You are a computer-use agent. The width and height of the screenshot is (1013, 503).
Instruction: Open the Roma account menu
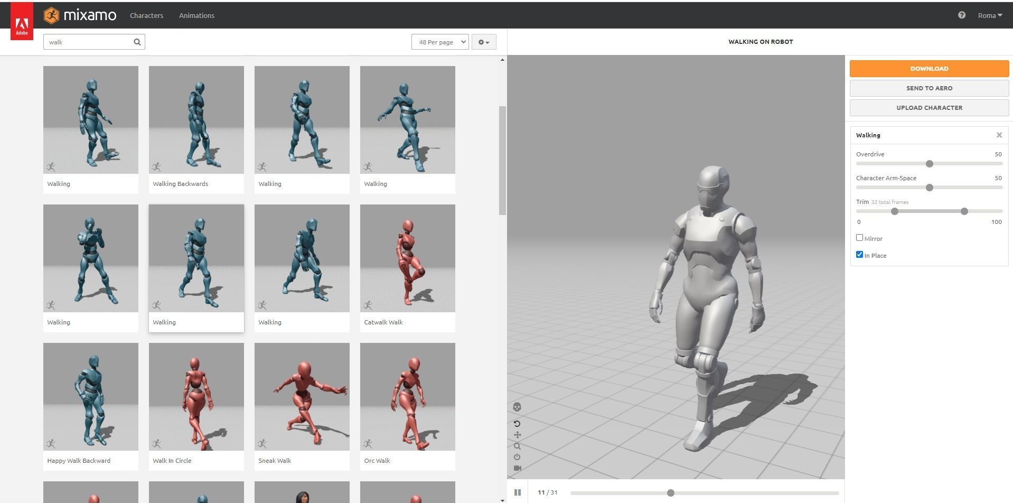990,15
